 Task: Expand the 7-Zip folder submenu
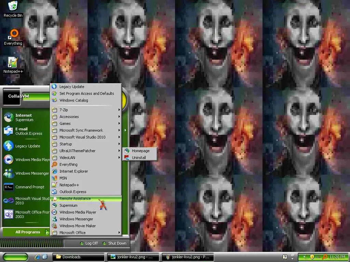[x=86, y=110]
